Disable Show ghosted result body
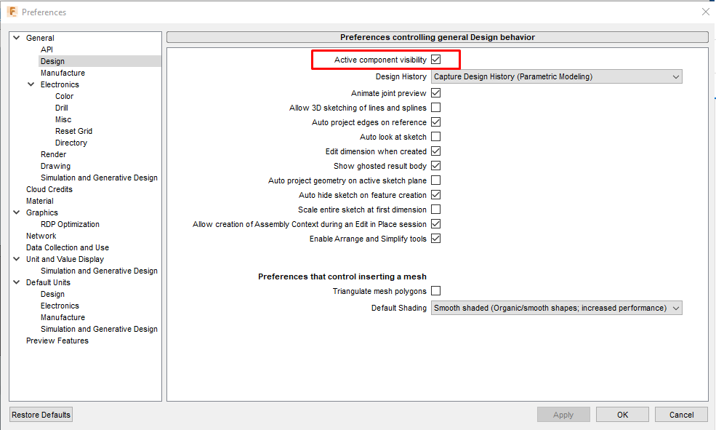Image resolution: width=716 pixels, height=430 pixels. pyautogui.click(x=435, y=165)
